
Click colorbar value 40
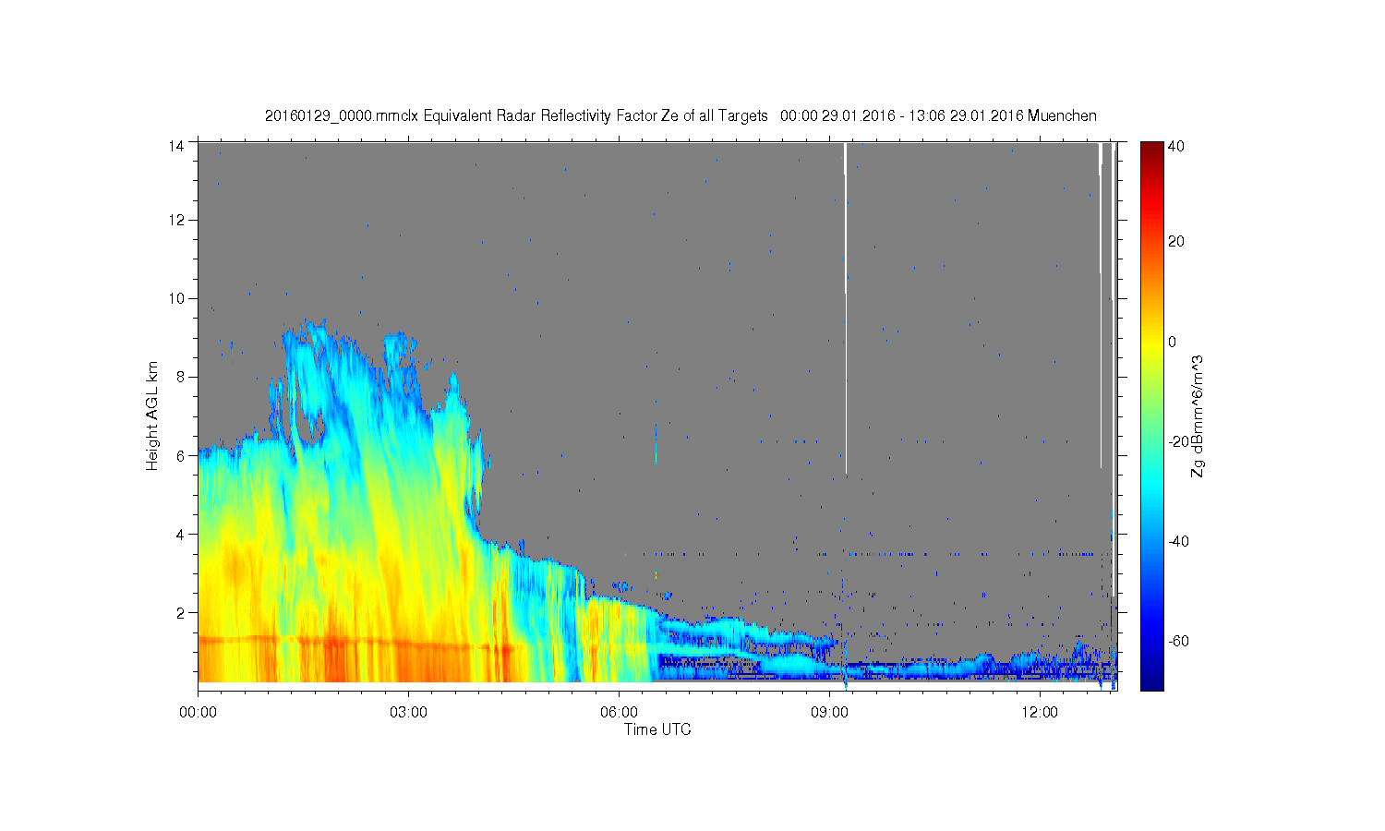1176,147
